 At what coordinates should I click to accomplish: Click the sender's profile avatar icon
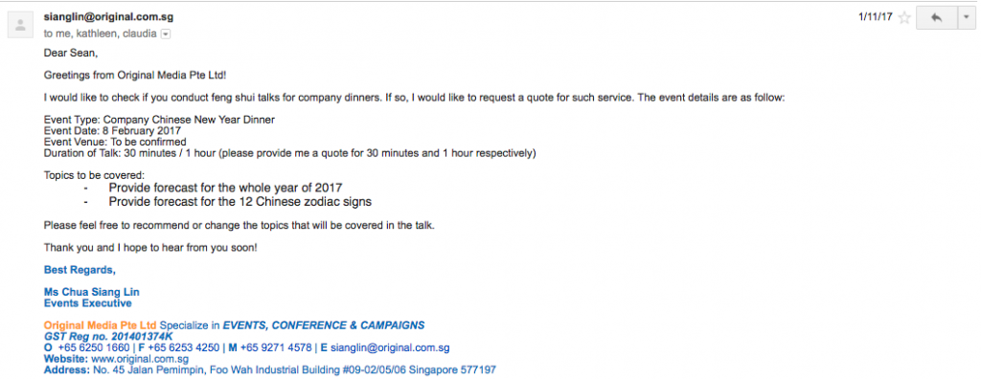pyautogui.click(x=21, y=25)
